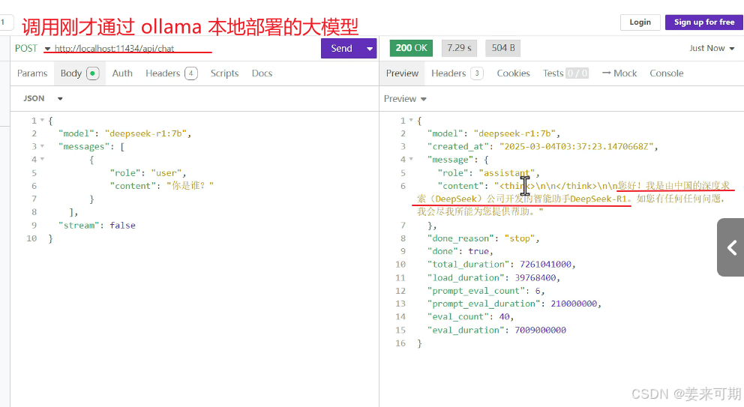Open the Send options dropdown arrow

[x=370, y=49]
